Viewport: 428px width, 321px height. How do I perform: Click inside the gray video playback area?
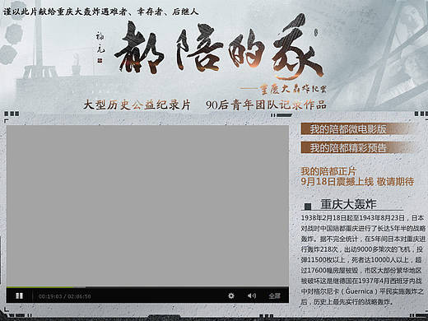pos(147,205)
